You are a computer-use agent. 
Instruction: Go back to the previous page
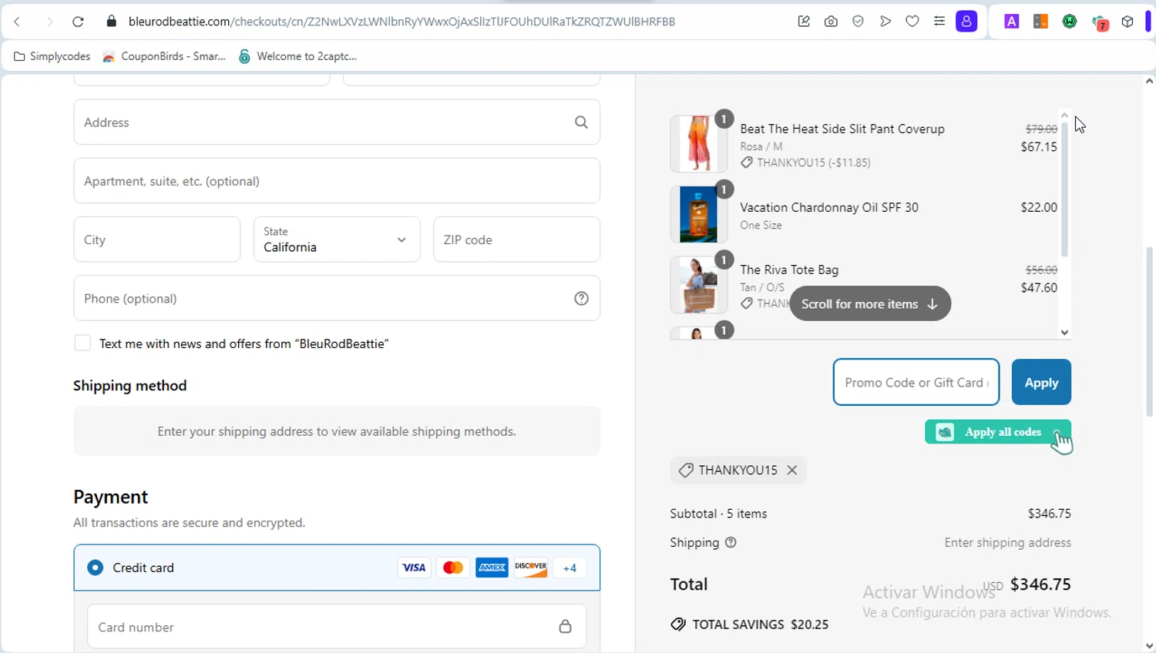(x=17, y=22)
